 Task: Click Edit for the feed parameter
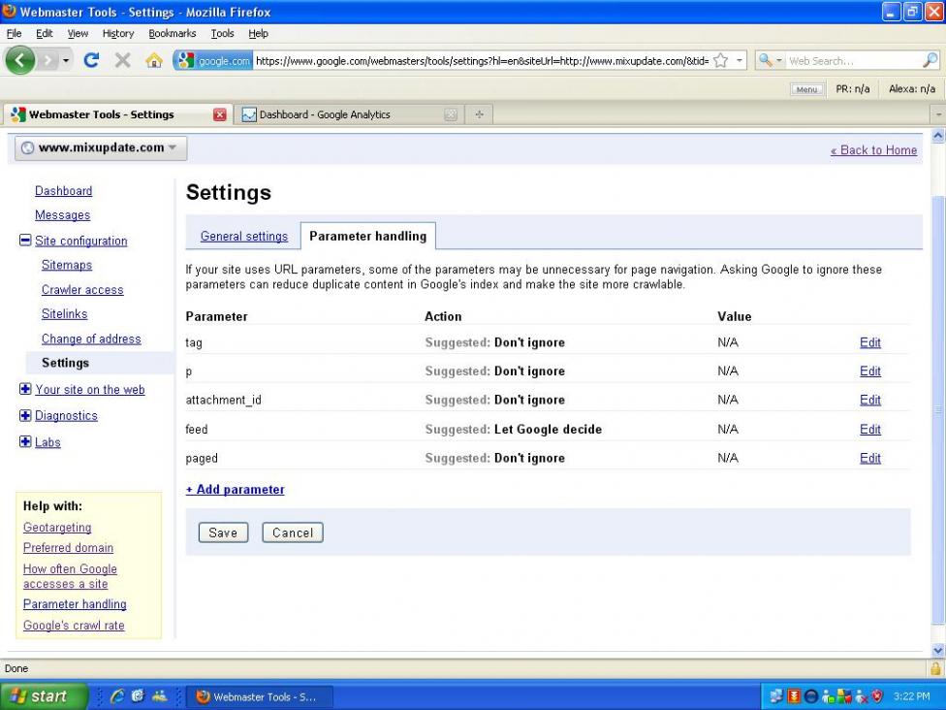click(x=869, y=429)
